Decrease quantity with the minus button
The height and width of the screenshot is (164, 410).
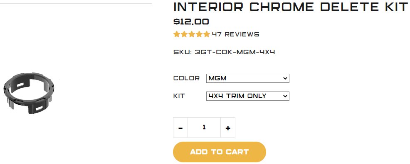click(180, 127)
